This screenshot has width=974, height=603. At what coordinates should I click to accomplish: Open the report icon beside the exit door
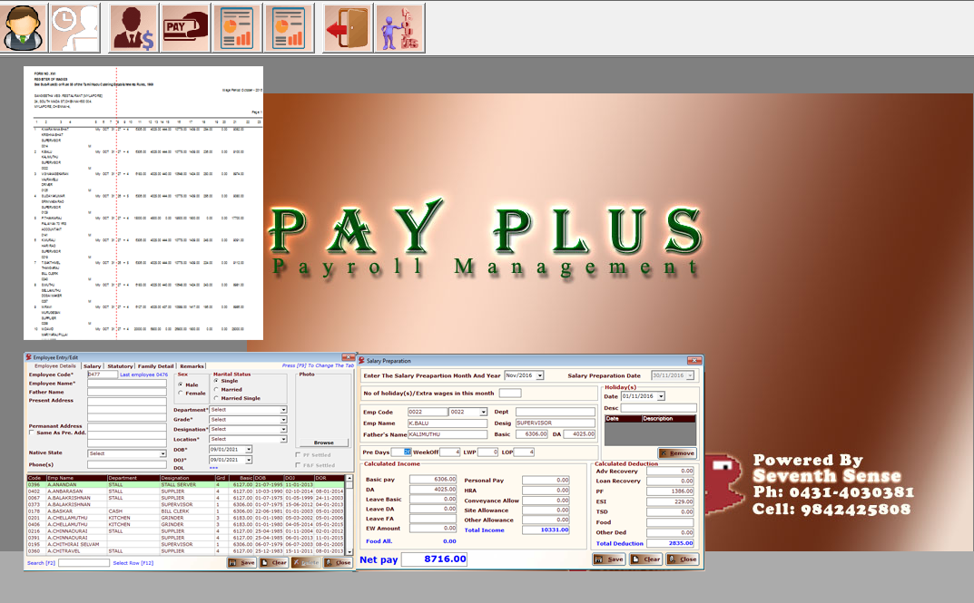coord(289,26)
